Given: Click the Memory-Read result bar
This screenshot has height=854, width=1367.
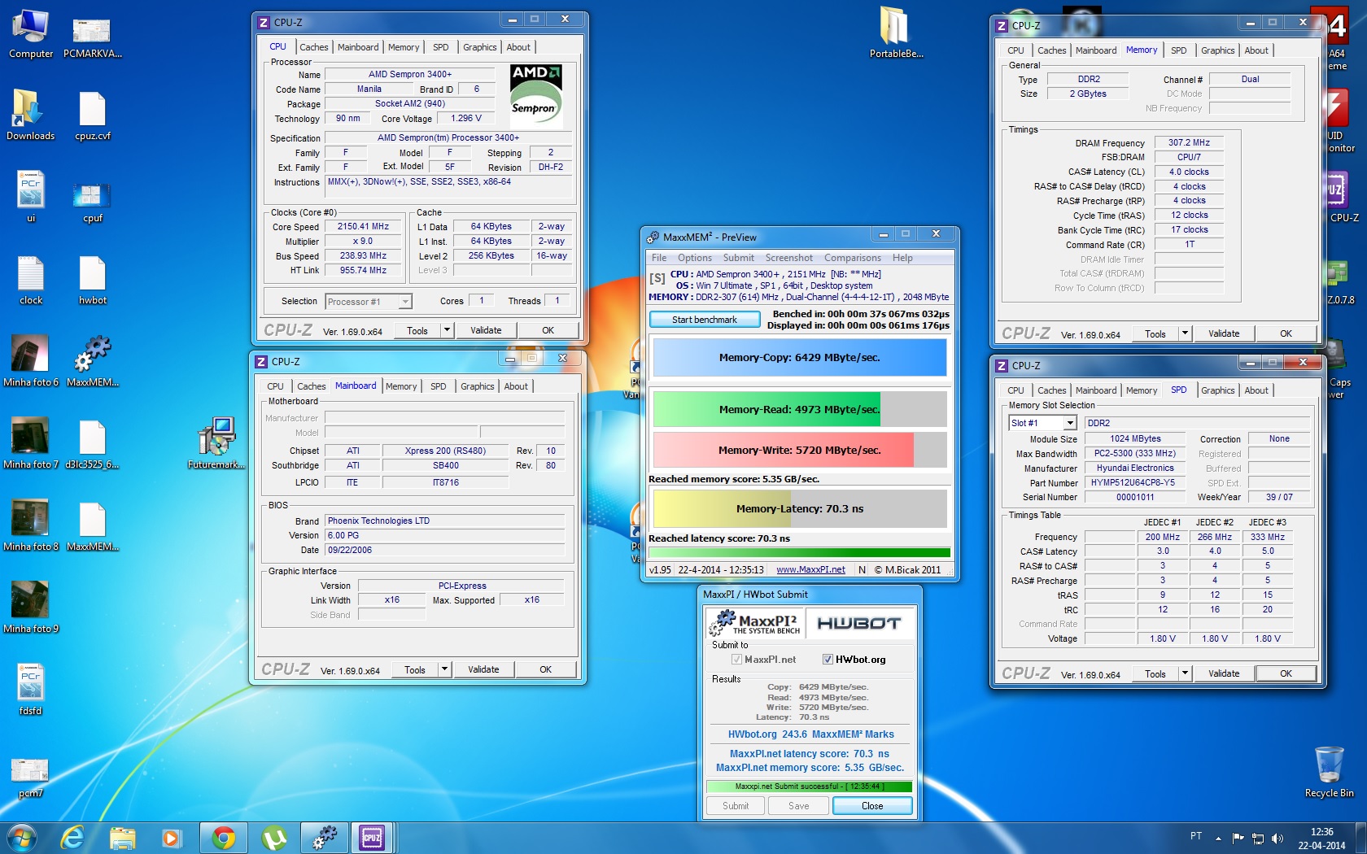Looking at the screenshot, I should coord(799,409).
